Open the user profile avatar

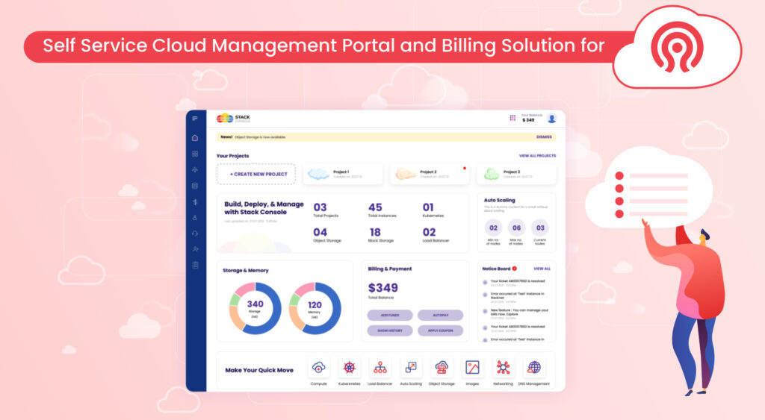(x=551, y=118)
